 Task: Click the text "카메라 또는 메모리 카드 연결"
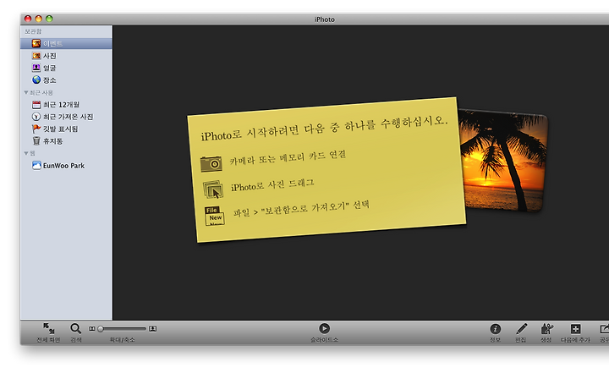288,157
